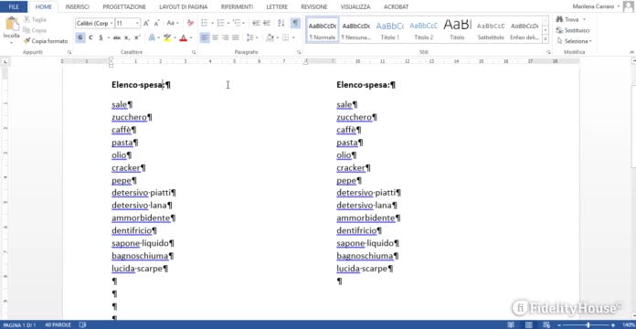This screenshot has width=636, height=329.
Task: Apply subscript formatting
Action: point(127,37)
